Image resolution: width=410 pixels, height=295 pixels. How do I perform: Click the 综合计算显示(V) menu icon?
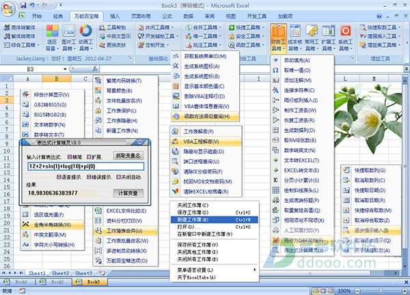[x=25, y=94]
